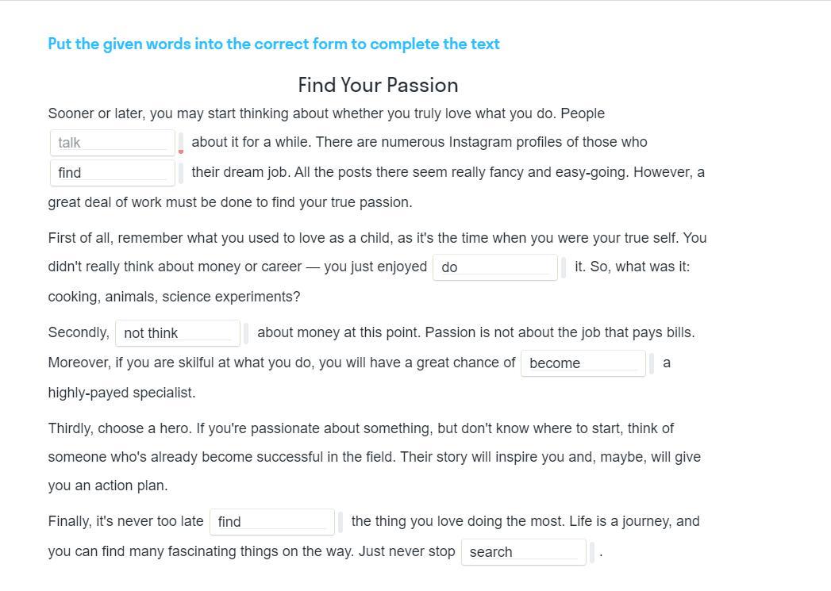Click the blue instruction heading 'Put the given words'

tap(273, 44)
